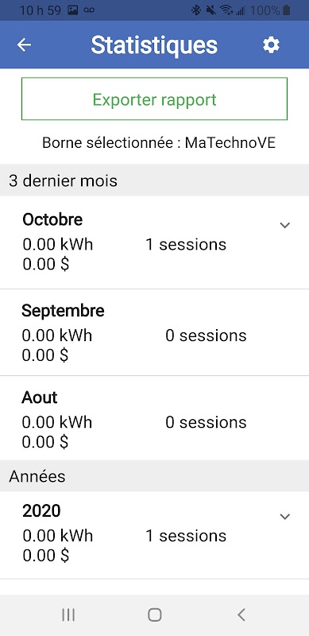Open the 2020 yearly statistics row
Screen dimensions: 309x636
[154, 535]
